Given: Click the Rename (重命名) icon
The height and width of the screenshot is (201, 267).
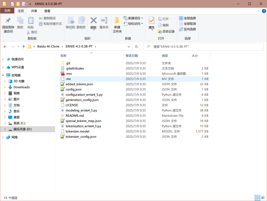Looking at the screenshot, I should point(104,20).
